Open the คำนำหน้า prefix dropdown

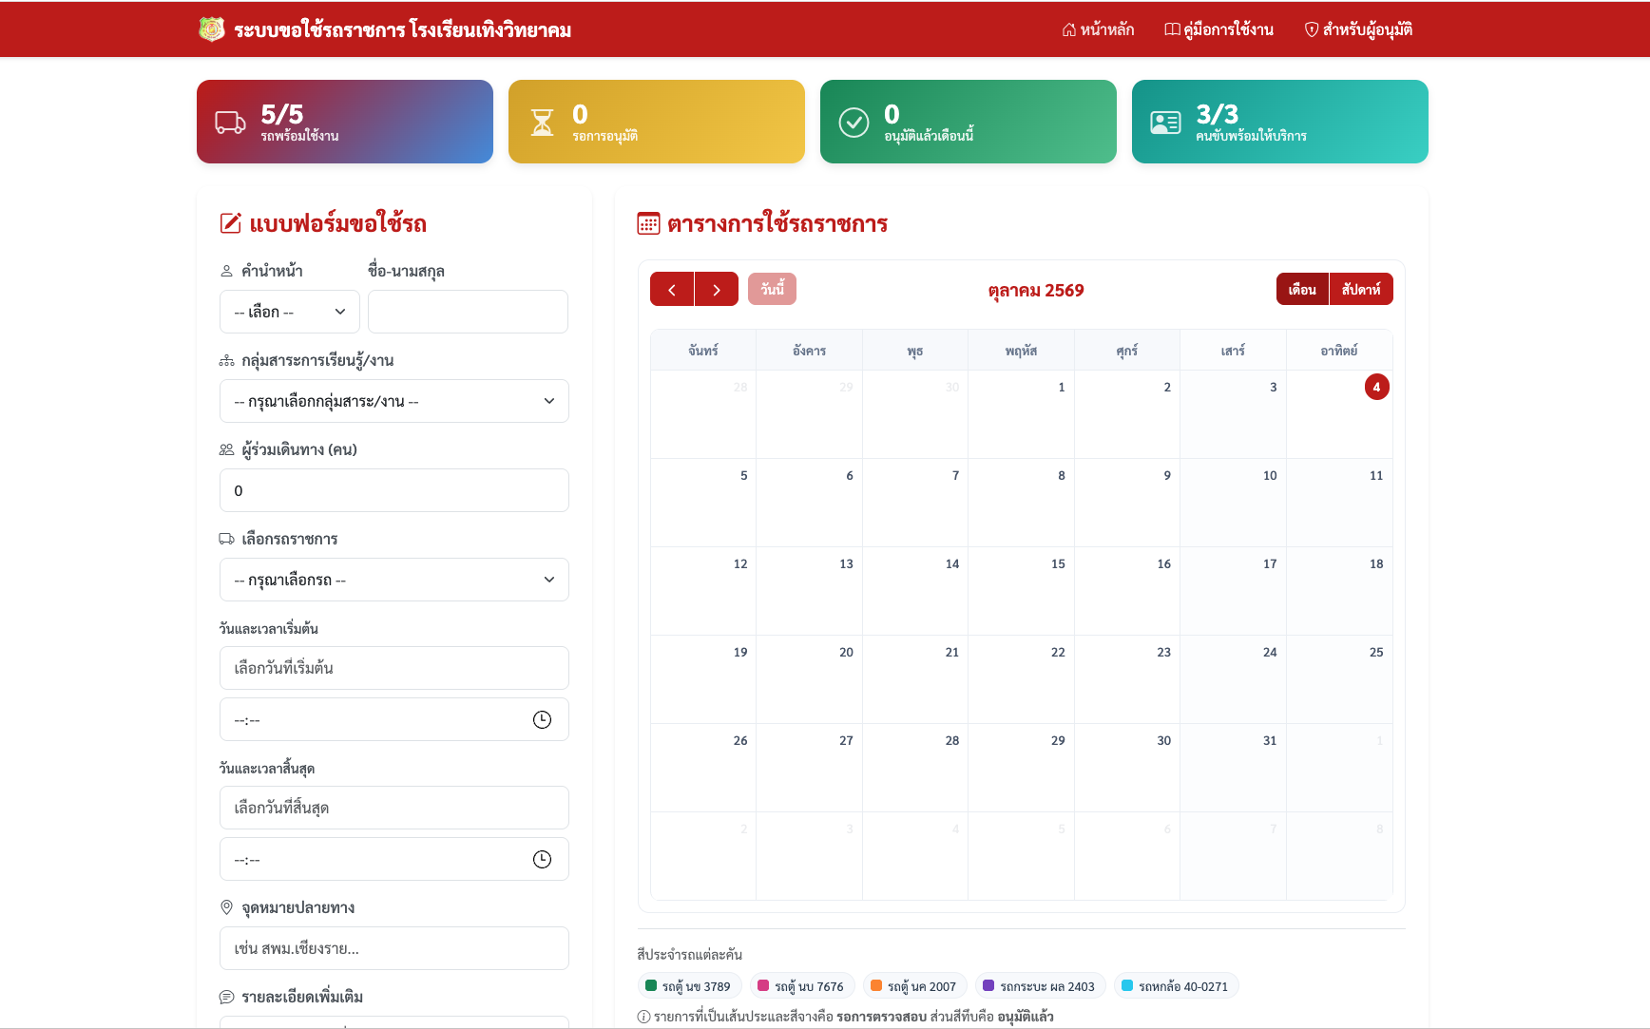click(290, 312)
